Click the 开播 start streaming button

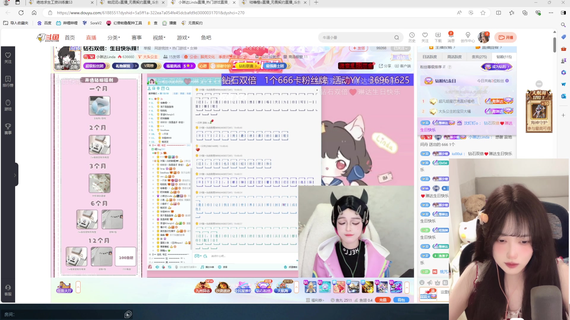point(506,37)
